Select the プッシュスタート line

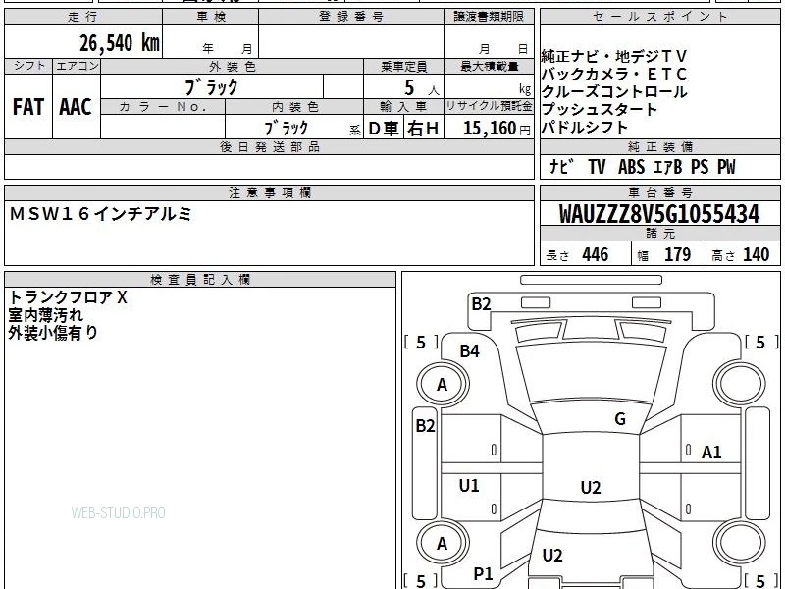pos(600,110)
